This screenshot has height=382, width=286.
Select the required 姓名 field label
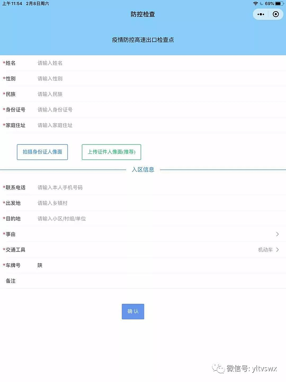point(10,63)
